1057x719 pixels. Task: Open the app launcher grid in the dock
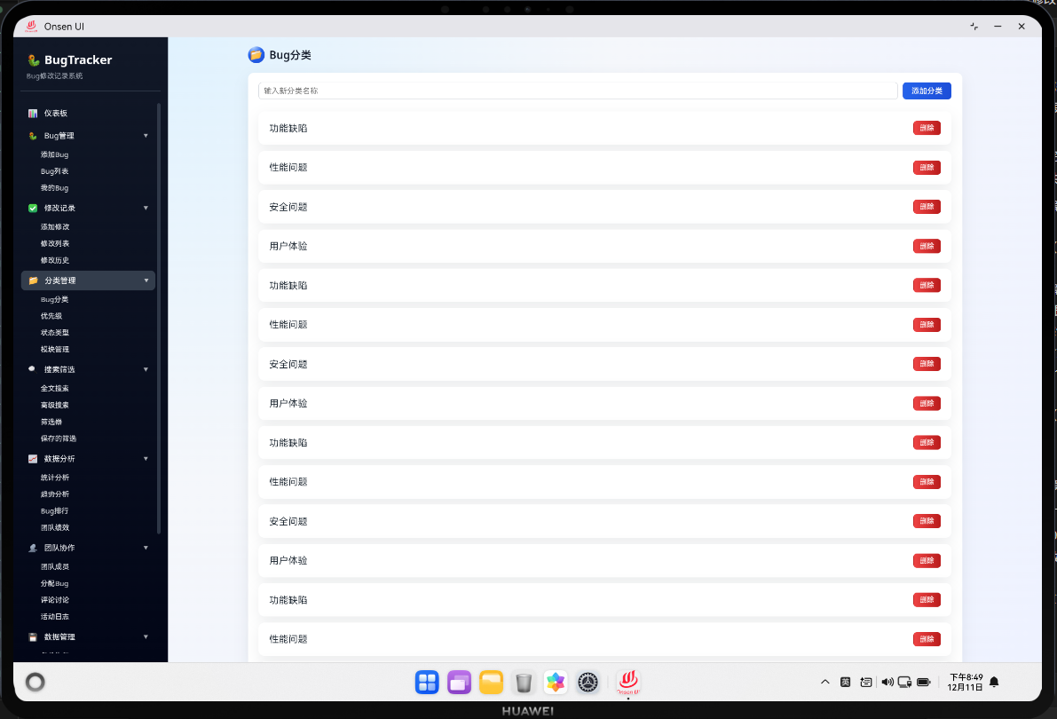pyautogui.click(x=427, y=683)
